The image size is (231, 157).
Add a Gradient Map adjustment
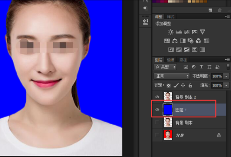203,50
